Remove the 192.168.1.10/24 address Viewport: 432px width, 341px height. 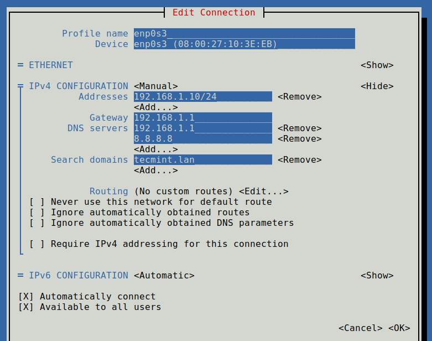pos(299,97)
